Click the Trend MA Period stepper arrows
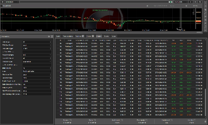 pyautogui.click(x=50, y=58)
